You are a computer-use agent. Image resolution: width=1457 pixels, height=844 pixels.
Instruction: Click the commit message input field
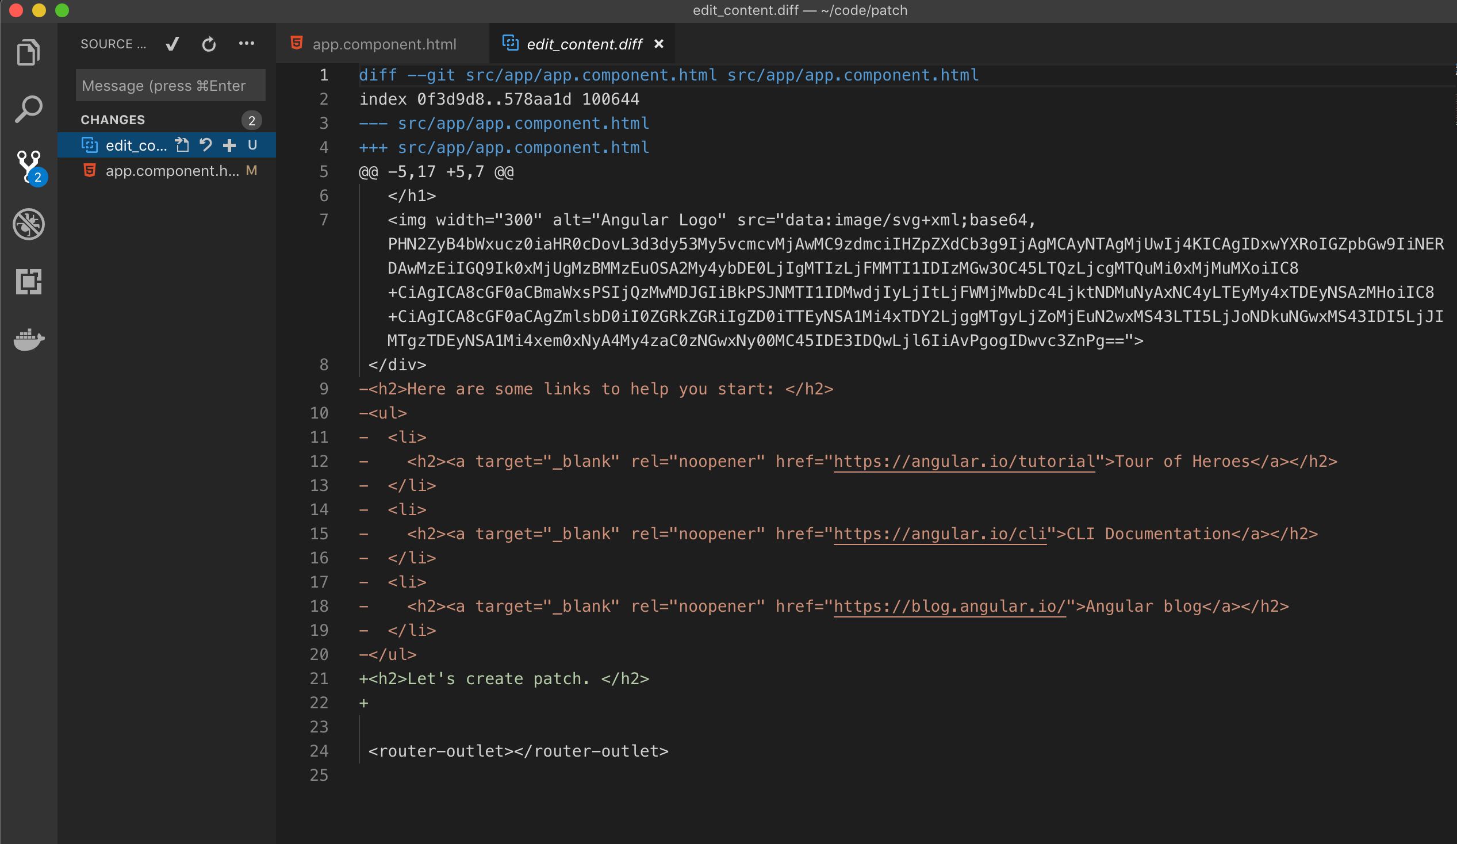[170, 86]
